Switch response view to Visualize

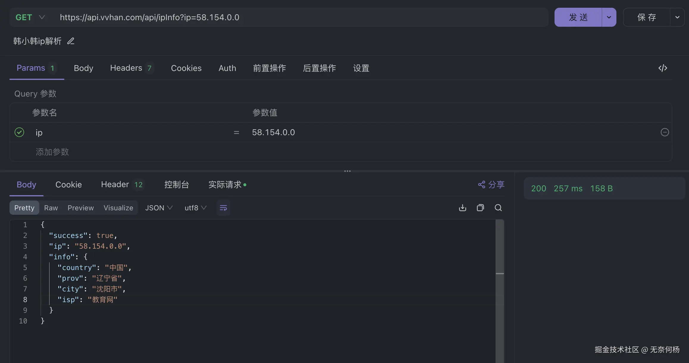coord(118,208)
